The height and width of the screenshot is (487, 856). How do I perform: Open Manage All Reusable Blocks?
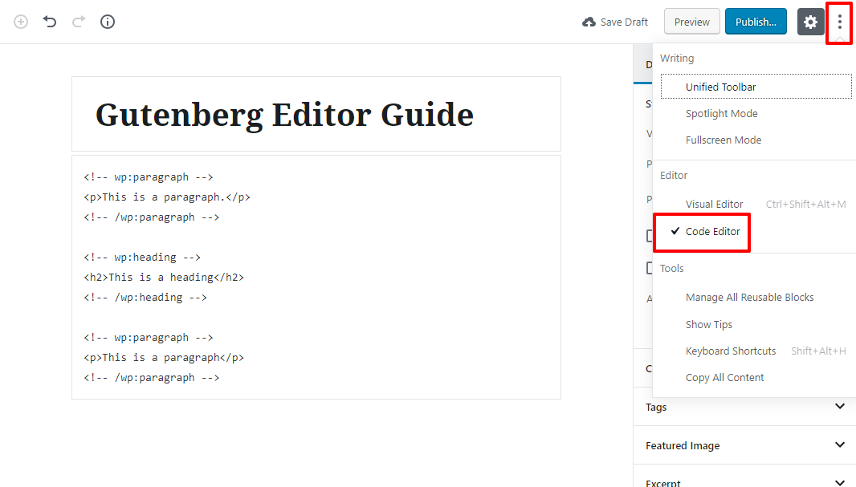pos(756,297)
